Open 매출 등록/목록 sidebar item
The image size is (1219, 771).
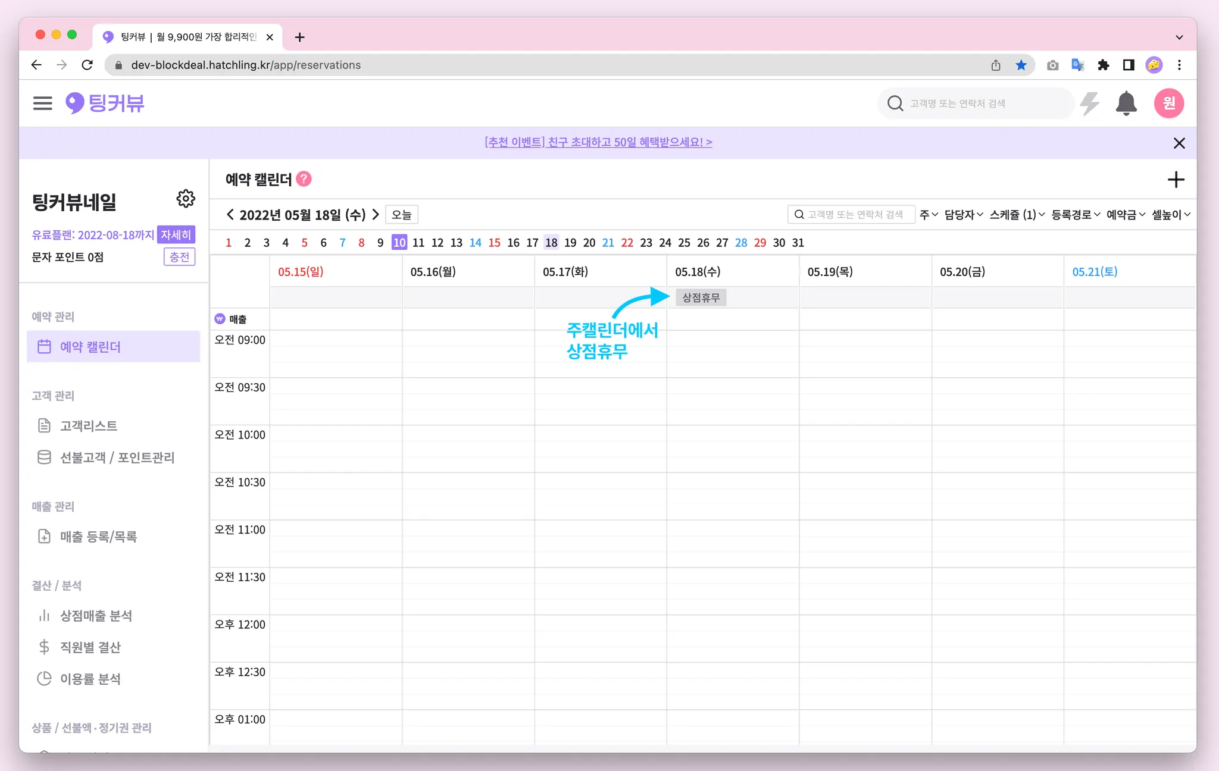tap(98, 537)
